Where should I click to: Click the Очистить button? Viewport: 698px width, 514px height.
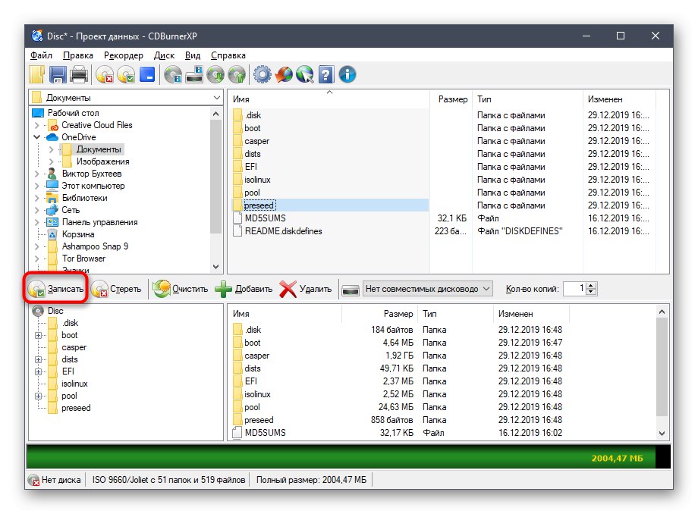pyautogui.click(x=181, y=289)
